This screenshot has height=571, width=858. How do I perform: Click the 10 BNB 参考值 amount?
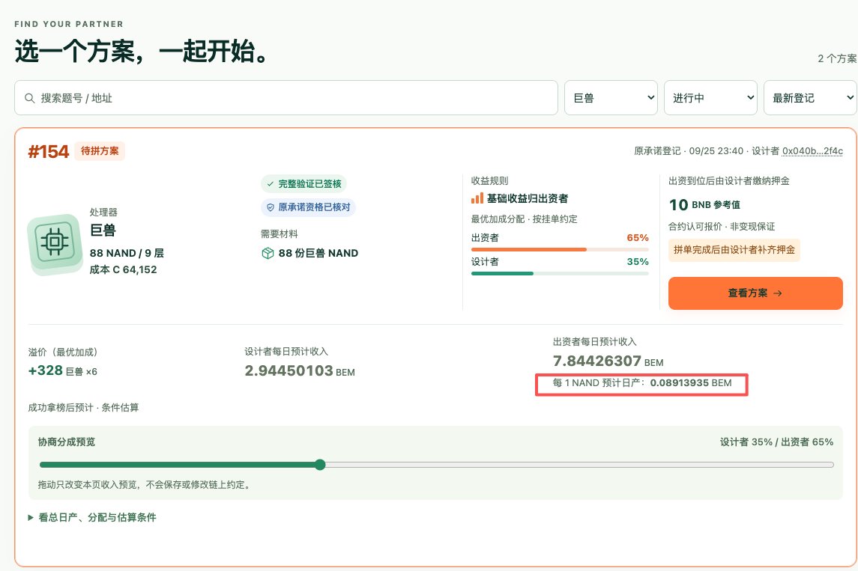pos(705,205)
